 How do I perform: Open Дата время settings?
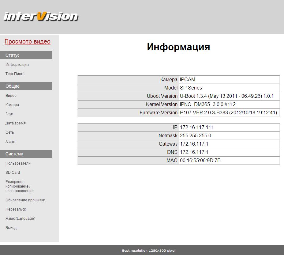[16, 123]
